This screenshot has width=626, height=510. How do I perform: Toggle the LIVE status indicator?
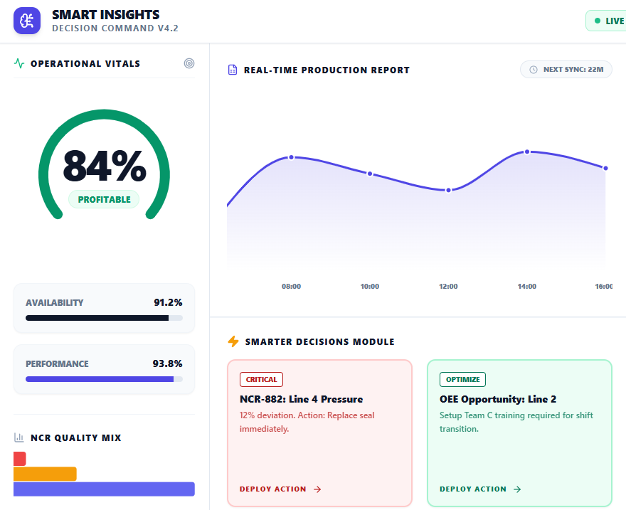point(610,21)
